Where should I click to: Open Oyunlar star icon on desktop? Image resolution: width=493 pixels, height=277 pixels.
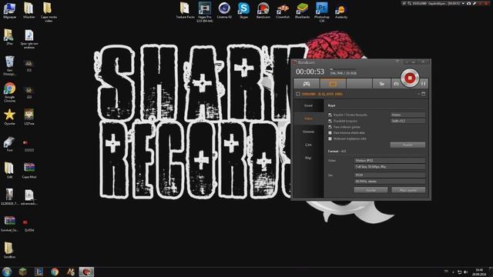tap(9, 117)
